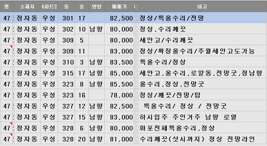The height and width of the screenshot is (146, 267).
Task: Click building number 310
Action: [68, 62]
